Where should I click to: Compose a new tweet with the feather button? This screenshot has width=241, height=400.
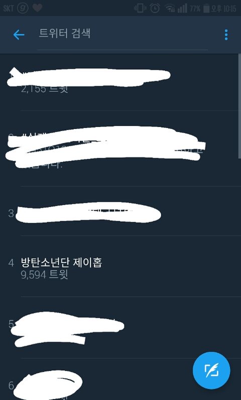211,370
